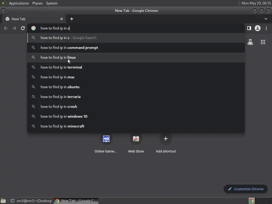Click the browser back arrow
Screen dimensions: 272x204
pos(6,28)
